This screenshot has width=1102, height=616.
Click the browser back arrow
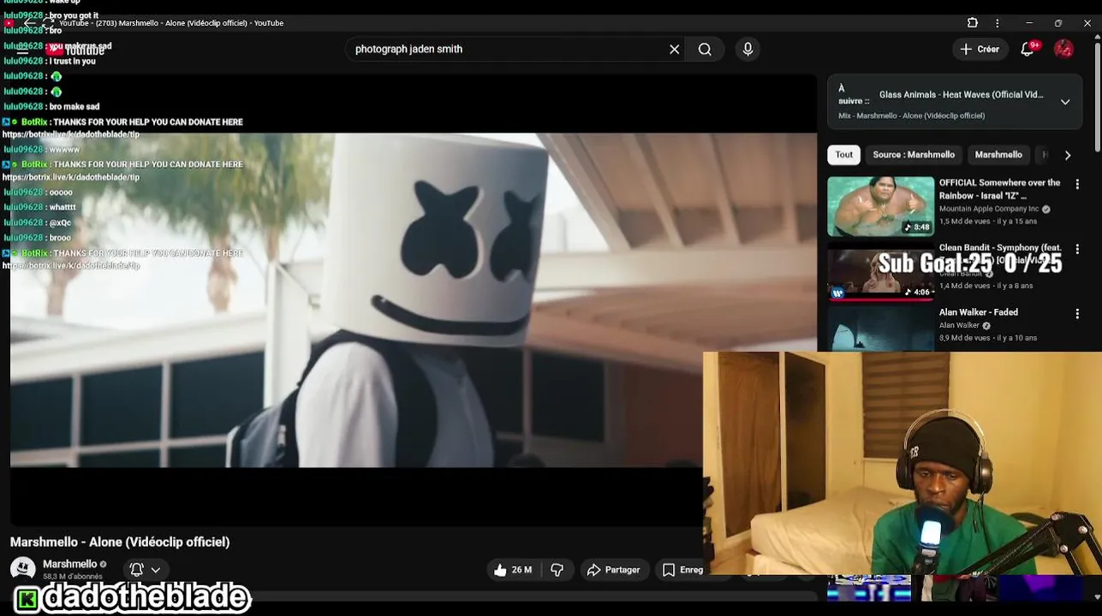pos(29,23)
